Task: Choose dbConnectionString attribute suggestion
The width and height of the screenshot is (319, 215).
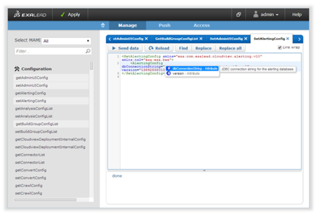Action: [x=192, y=68]
